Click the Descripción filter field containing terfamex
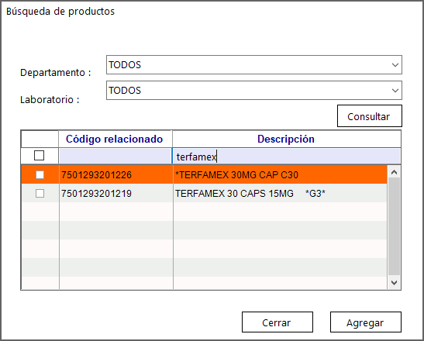 [x=286, y=156]
